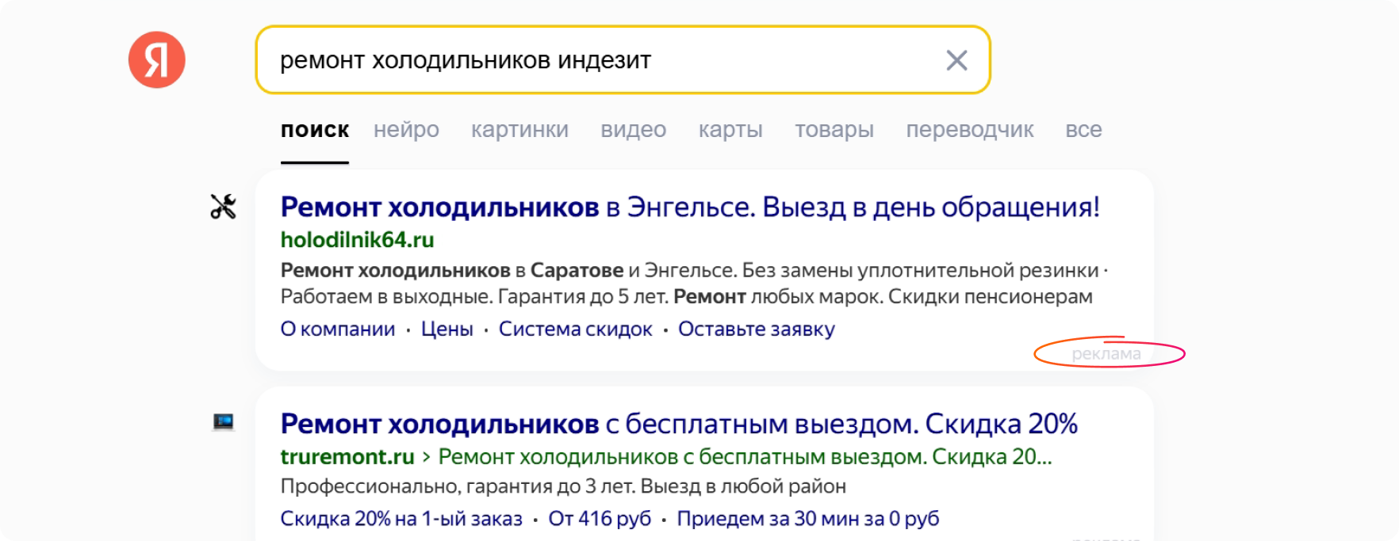Screen dimensions: 1399x541
Task: Open the 'картинки' tab
Action: click(x=519, y=130)
